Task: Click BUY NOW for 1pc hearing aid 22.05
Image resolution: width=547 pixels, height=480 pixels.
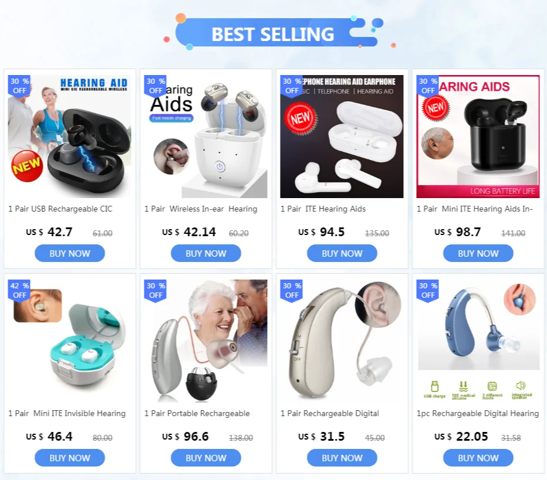Action: pos(478,458)
